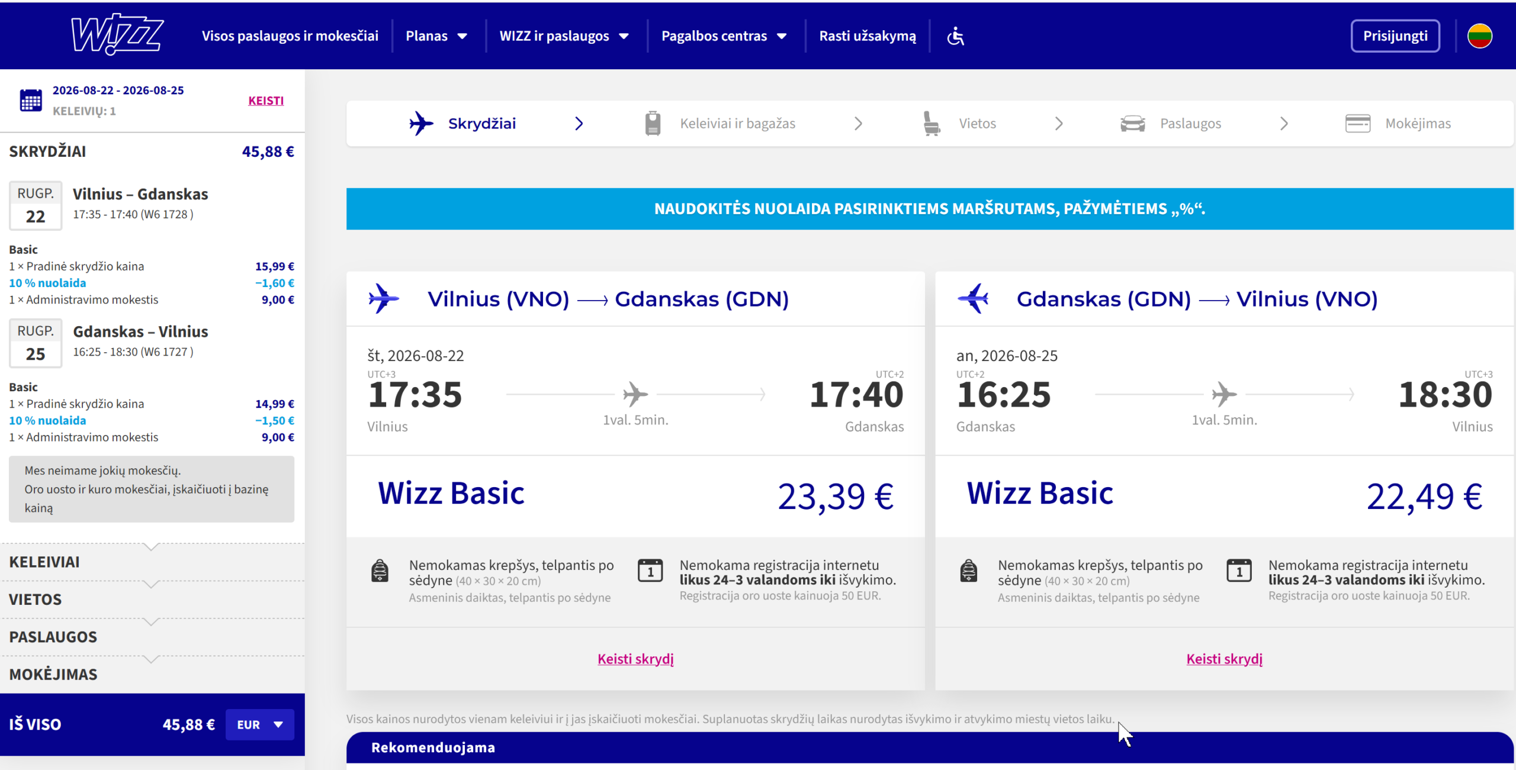Screen dimensions: 1516x770
Task: Select the car icon for Paslaugos step
Action: pyautogui.click(x=1132, y=124)
